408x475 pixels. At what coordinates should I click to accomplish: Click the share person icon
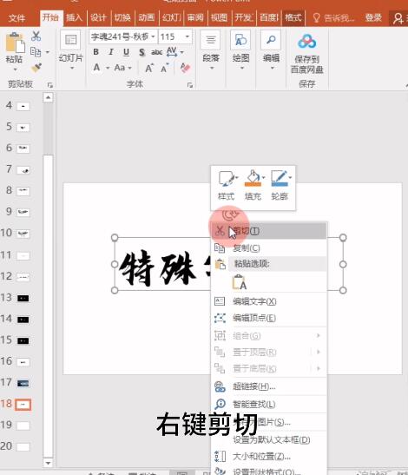tap(398, 18)
